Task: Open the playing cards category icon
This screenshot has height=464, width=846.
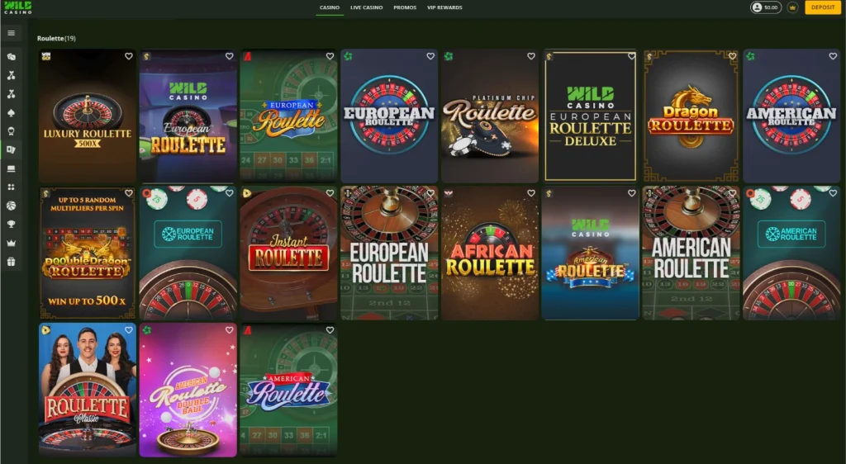Action: [x=11, y=149]
